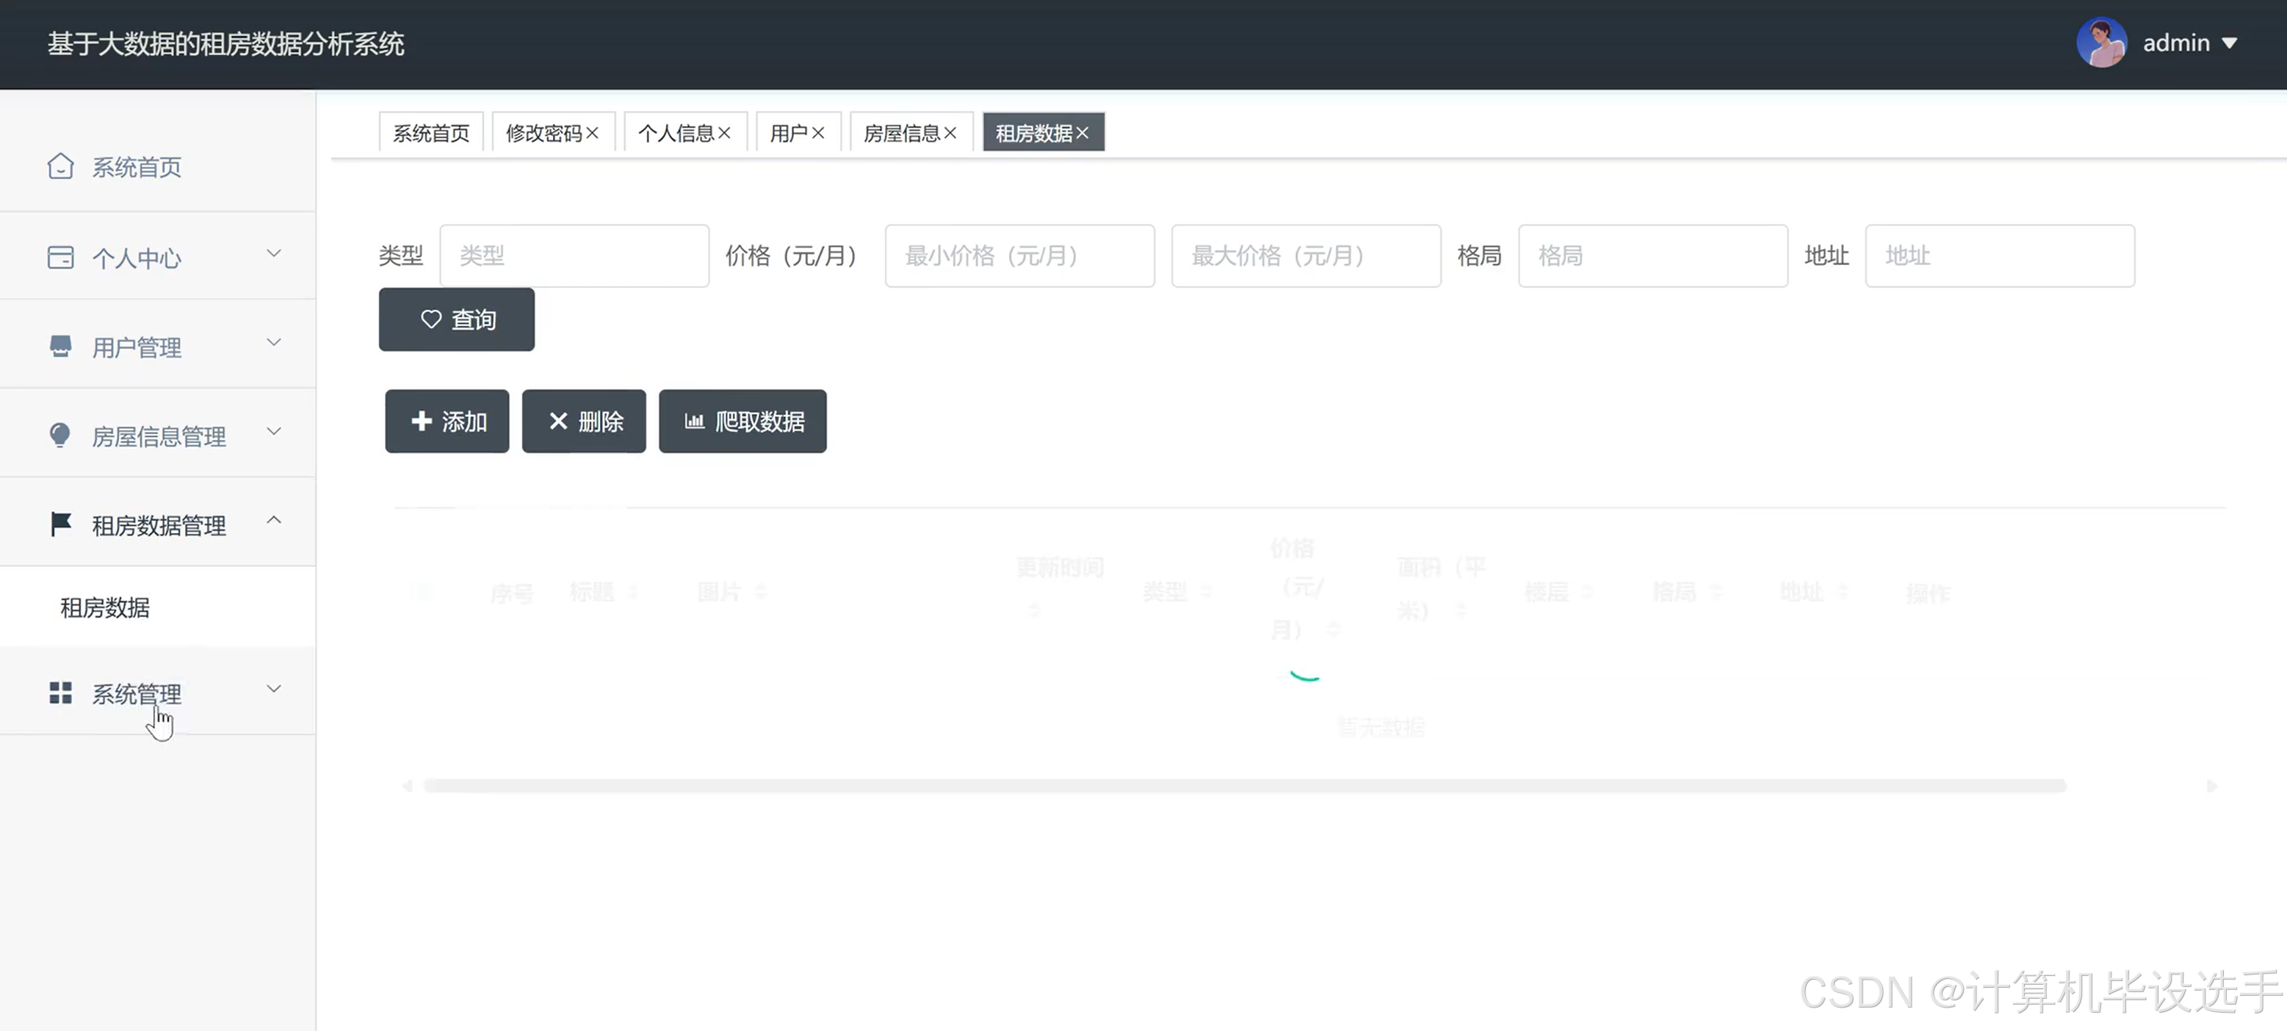Screen dimensions: 2287x1031
Task: Switch to the 个人信息 tab
Action: (x=676, y=133)
